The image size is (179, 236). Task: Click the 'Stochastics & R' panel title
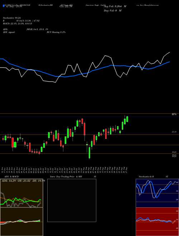coord(146,177)
